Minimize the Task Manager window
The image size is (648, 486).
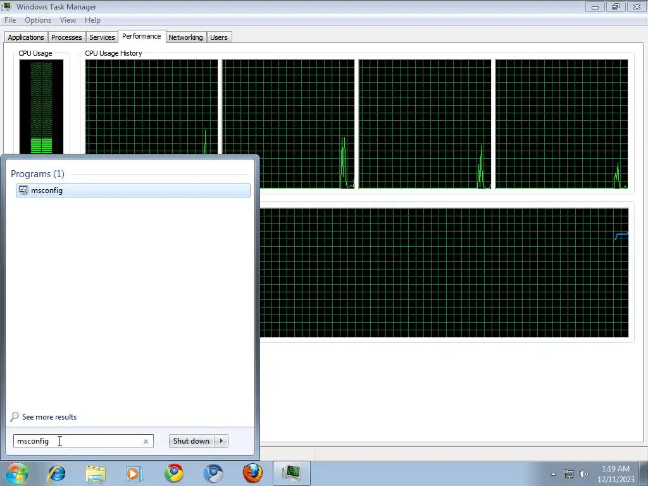(x=595, y=6)
